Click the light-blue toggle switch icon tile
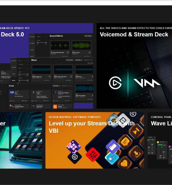 point(112,158)
